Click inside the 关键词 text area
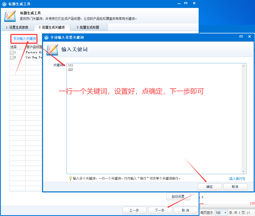This screenshot has height=216, width=255. coord(154,119)
